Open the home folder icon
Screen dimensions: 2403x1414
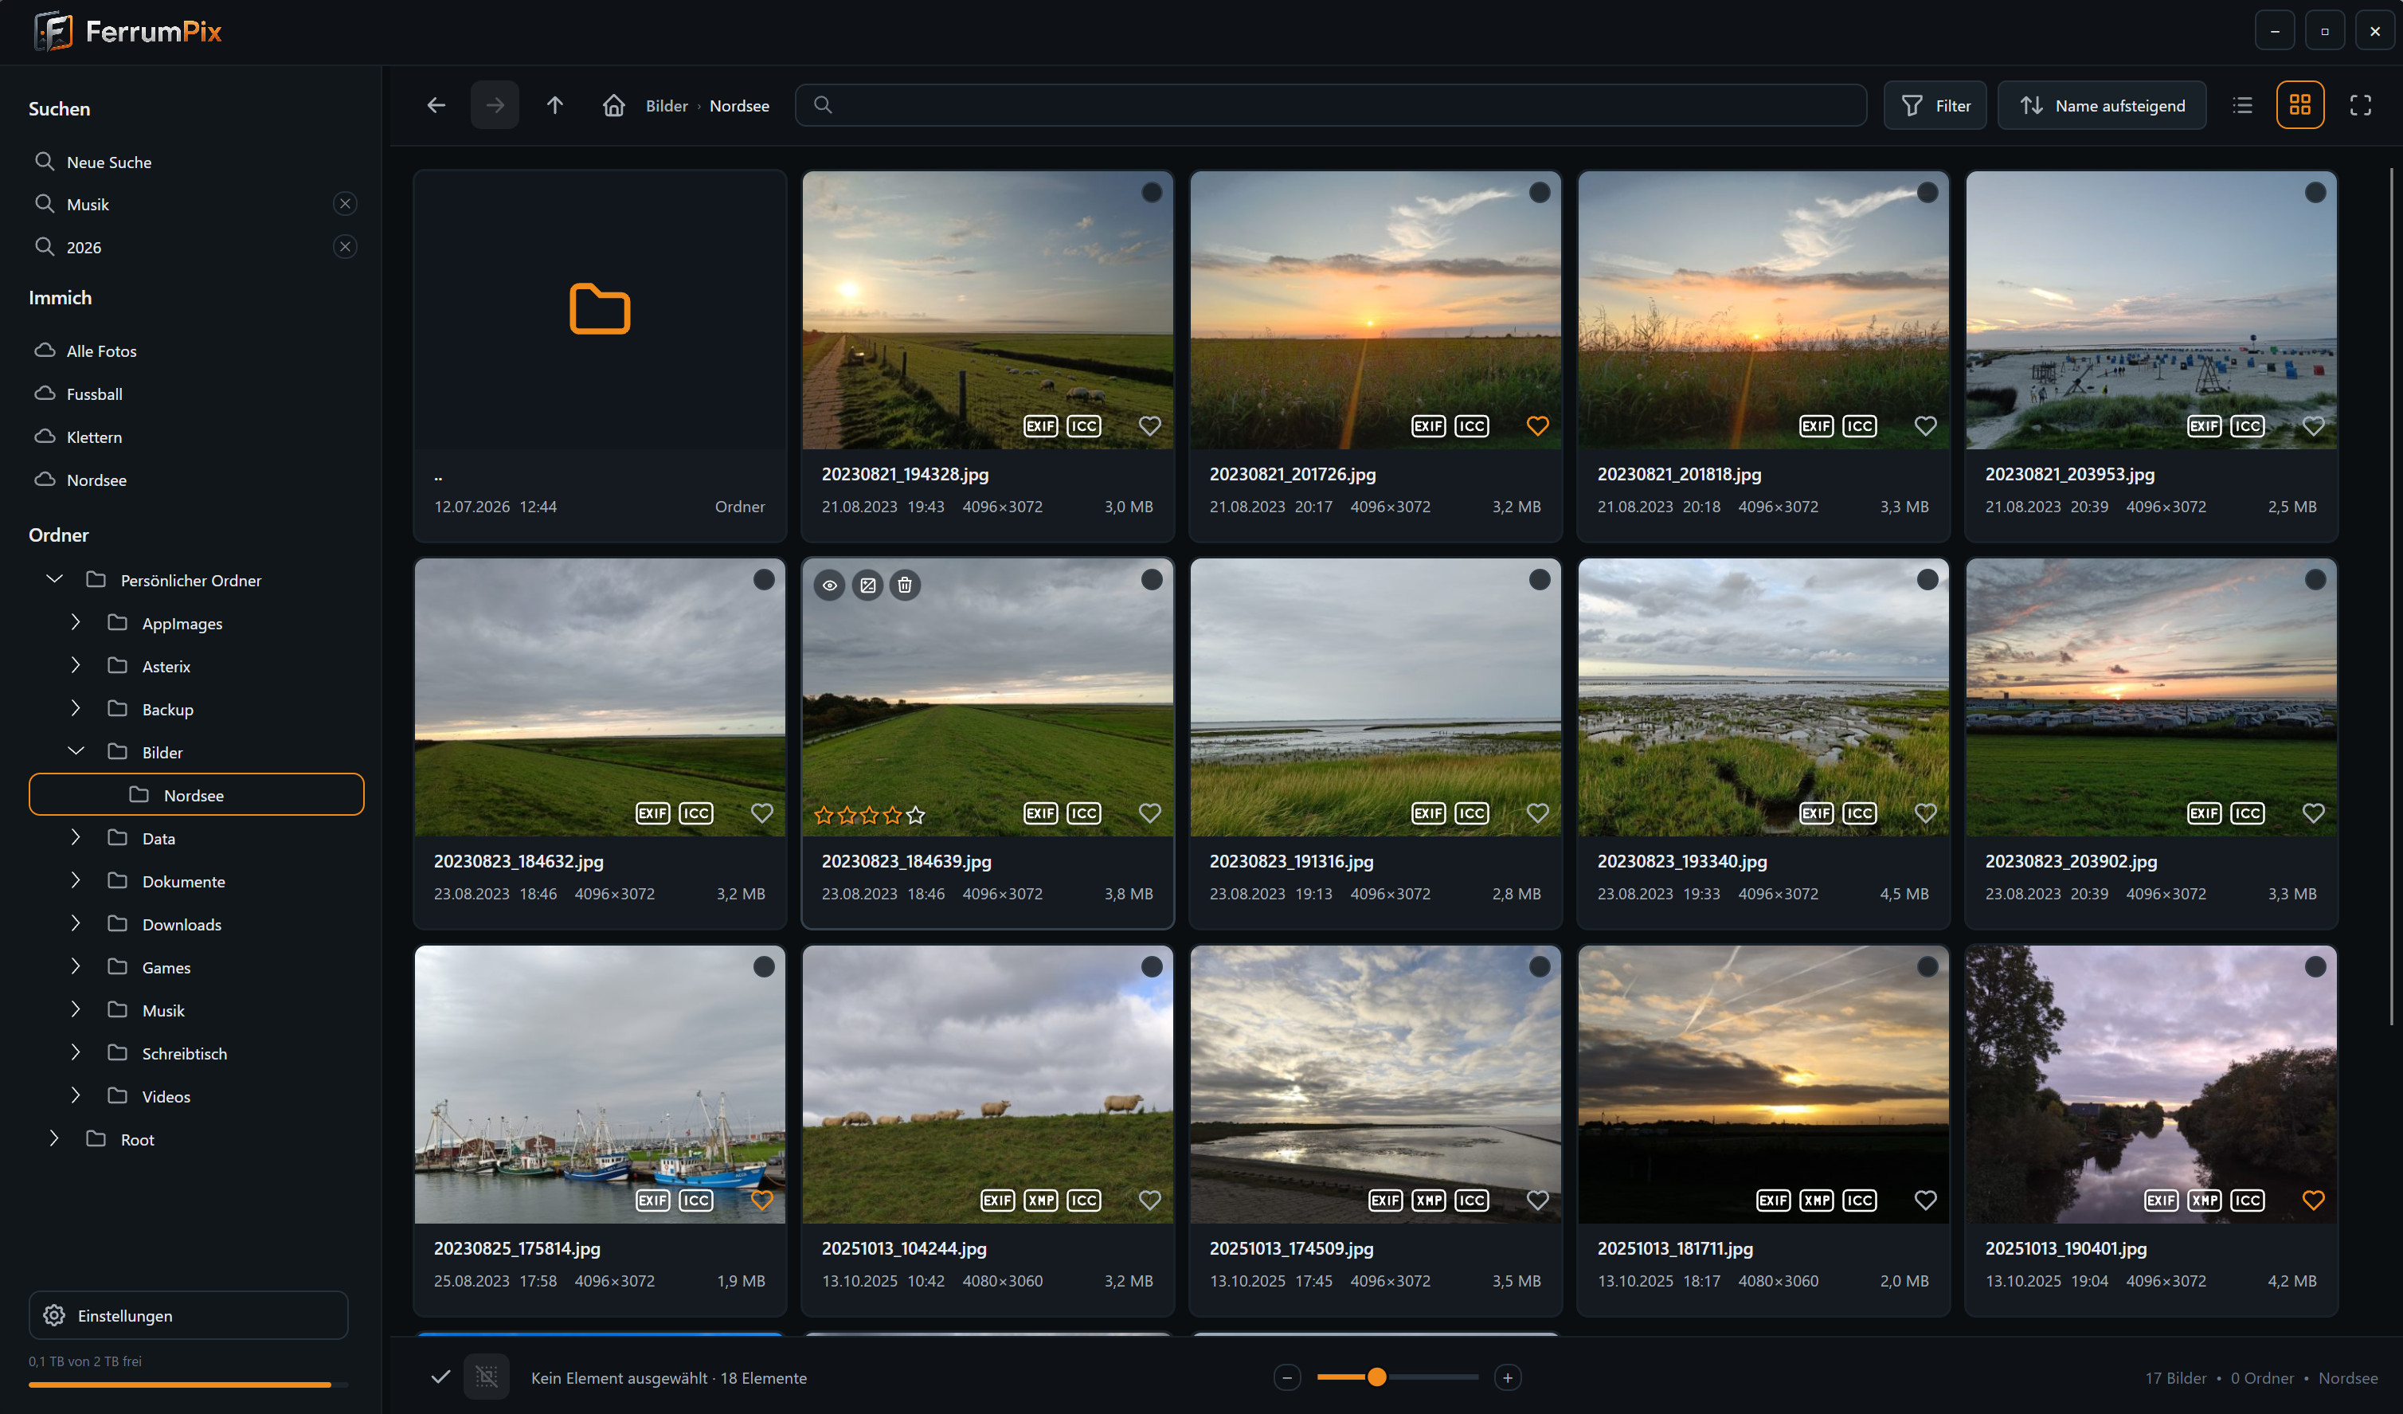point(614,105)
